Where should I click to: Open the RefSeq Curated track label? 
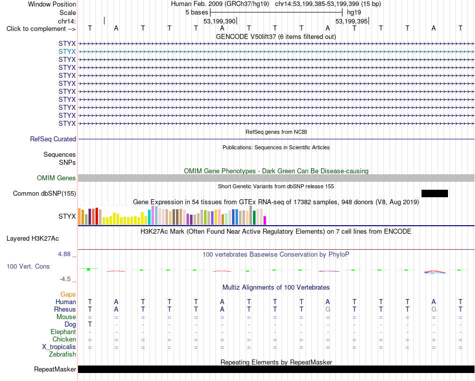point(52,139)
